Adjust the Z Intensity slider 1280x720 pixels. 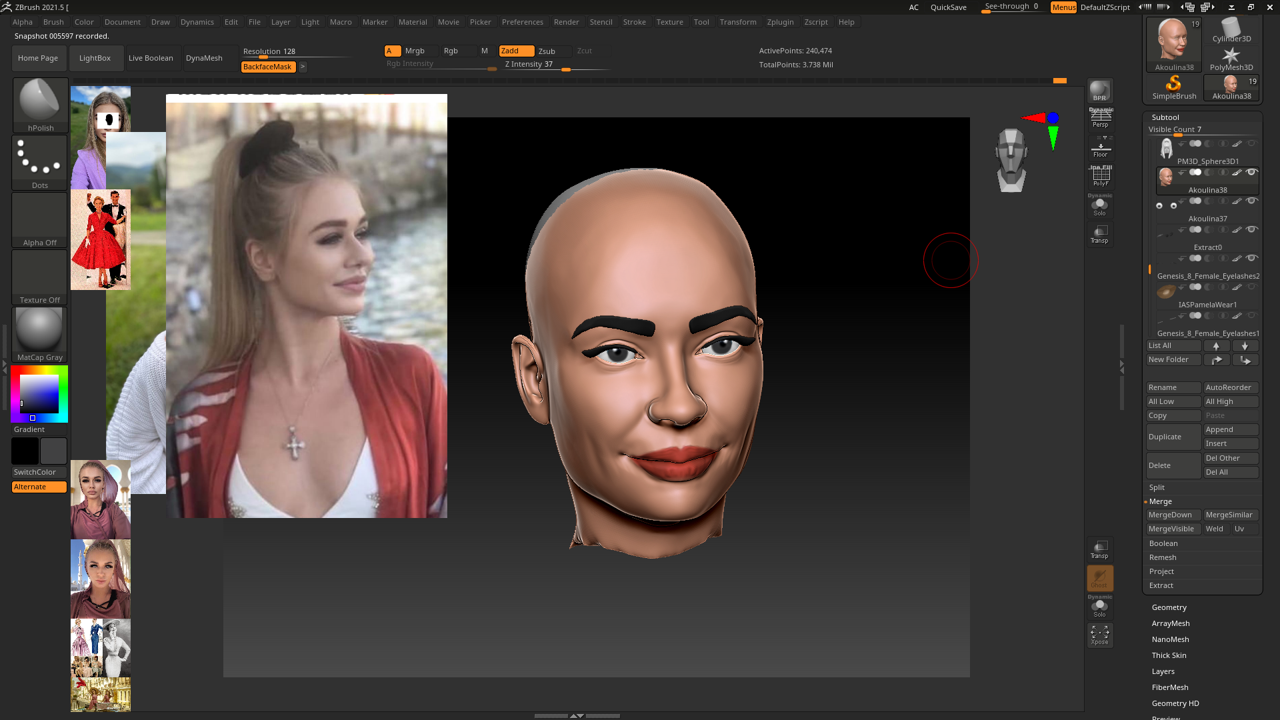coord(557,65)
